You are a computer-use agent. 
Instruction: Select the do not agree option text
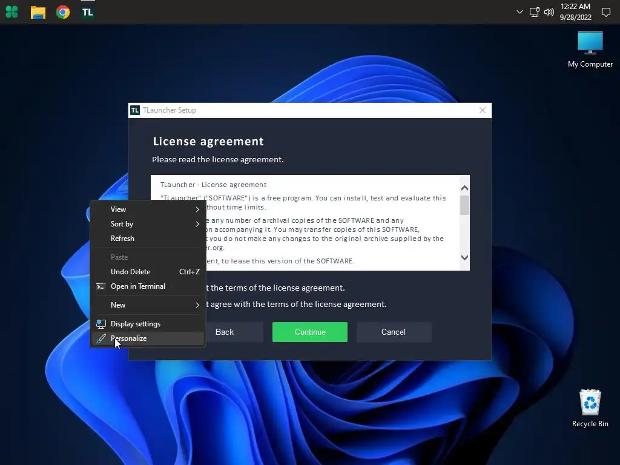tap(296, 304)
